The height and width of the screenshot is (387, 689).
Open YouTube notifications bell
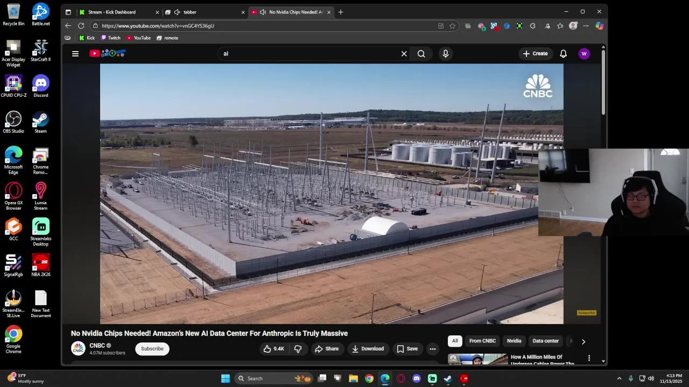(563, 54)
